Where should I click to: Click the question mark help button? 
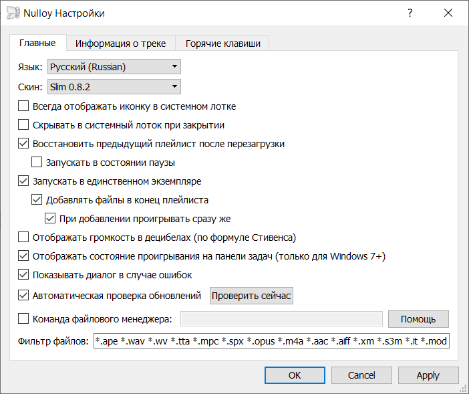[x=410, y=13]
